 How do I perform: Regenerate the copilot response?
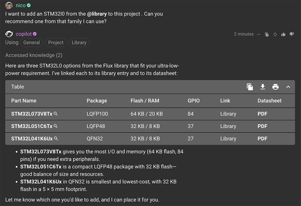[275, 34]
